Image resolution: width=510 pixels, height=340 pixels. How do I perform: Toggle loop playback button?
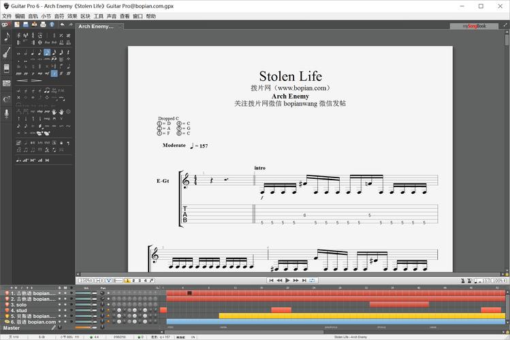tap(313, 280)
